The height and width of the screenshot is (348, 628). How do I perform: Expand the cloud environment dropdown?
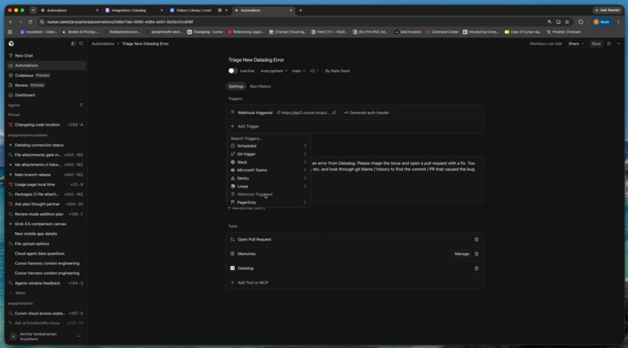[x=314, y=71]
